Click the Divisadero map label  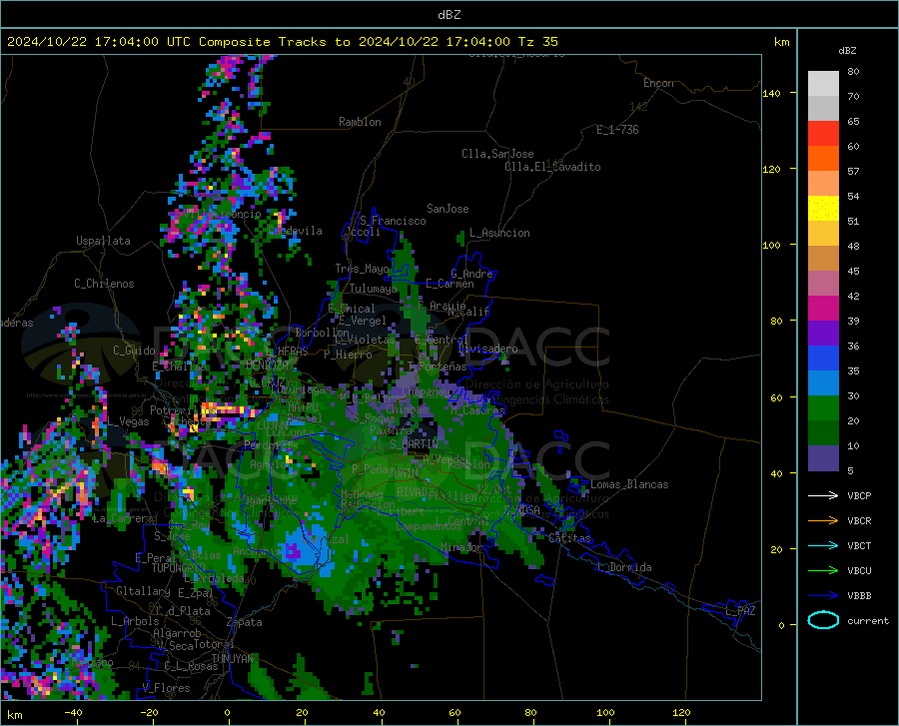pos(487,349)
